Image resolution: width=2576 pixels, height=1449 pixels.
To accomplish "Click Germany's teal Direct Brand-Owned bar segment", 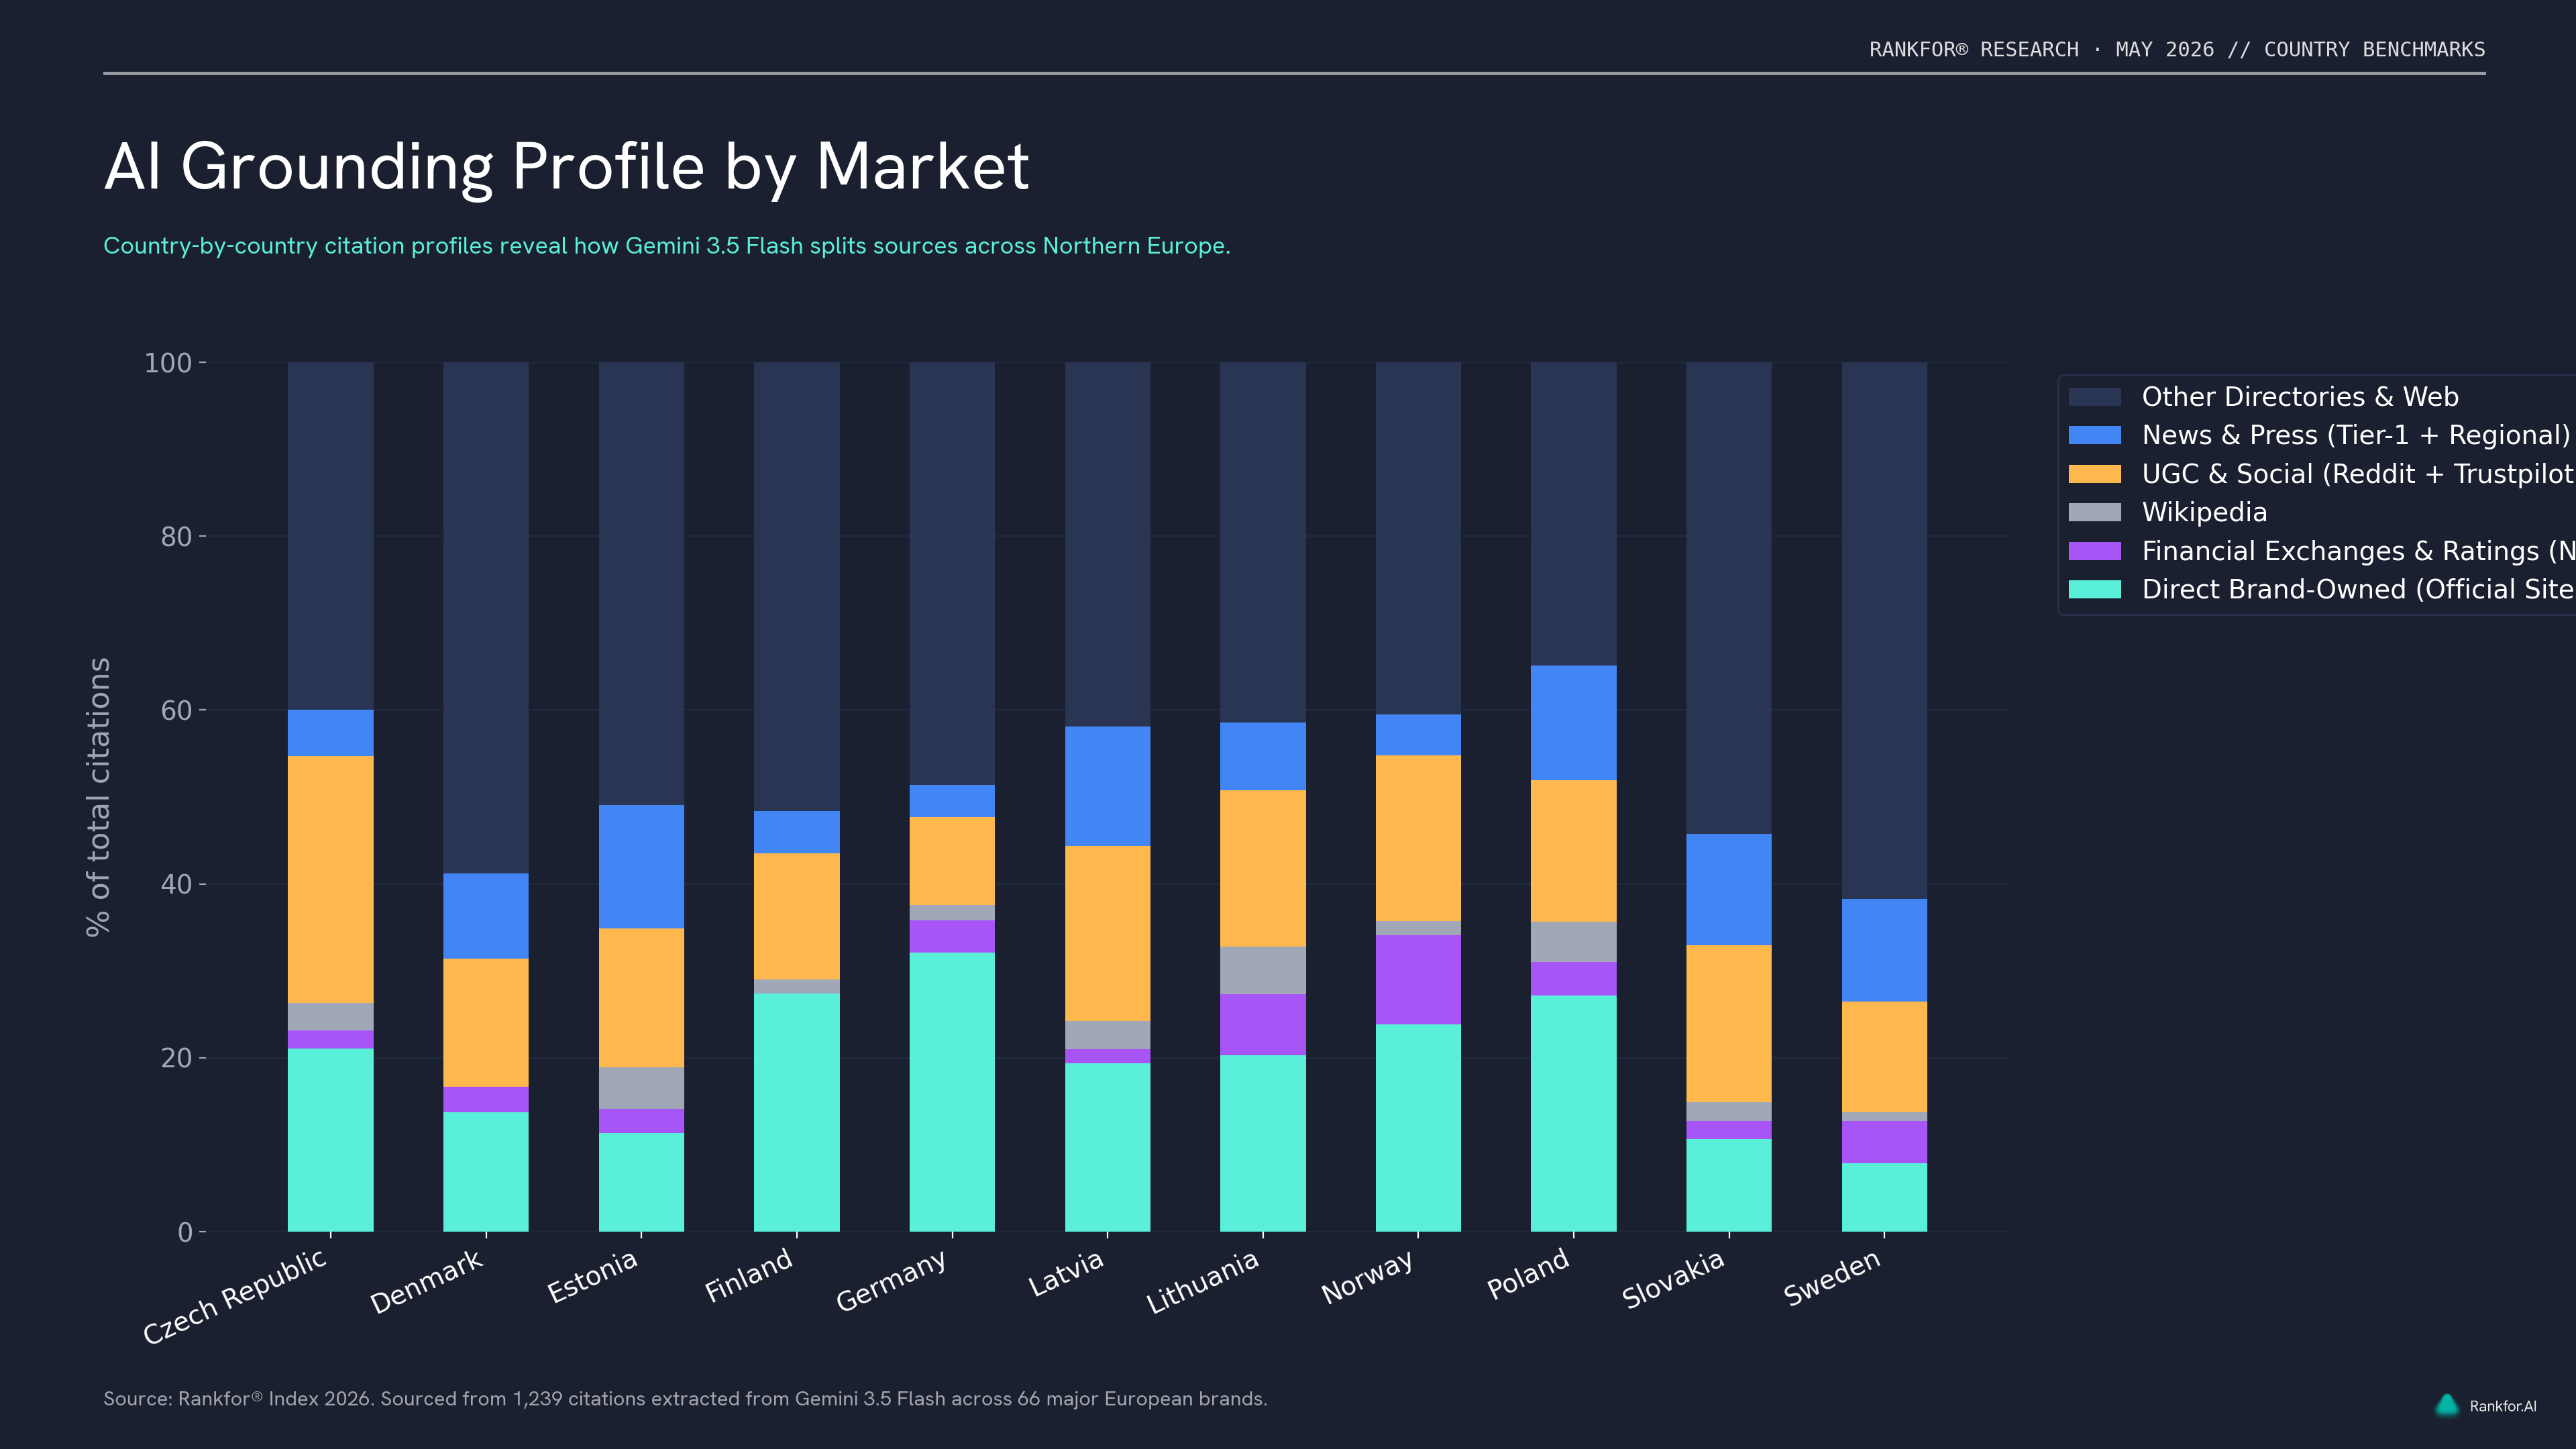I will [x=952, y=1092].
